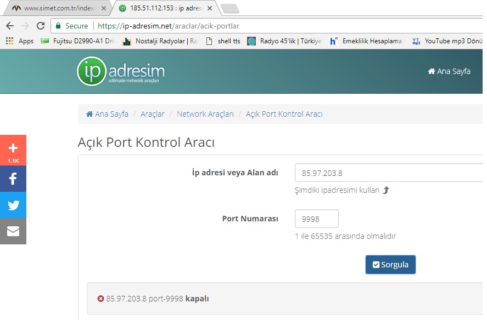Open a new browser tab

pyautogui.click(x=229, y=8)
